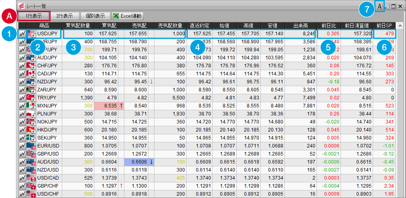Screen dimensions: 406x198
Task: Click the 買気配数量 column header
Action: coord(78,26)
